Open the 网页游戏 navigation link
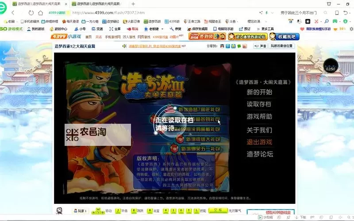354x221 pixels. tap(144, 37)
